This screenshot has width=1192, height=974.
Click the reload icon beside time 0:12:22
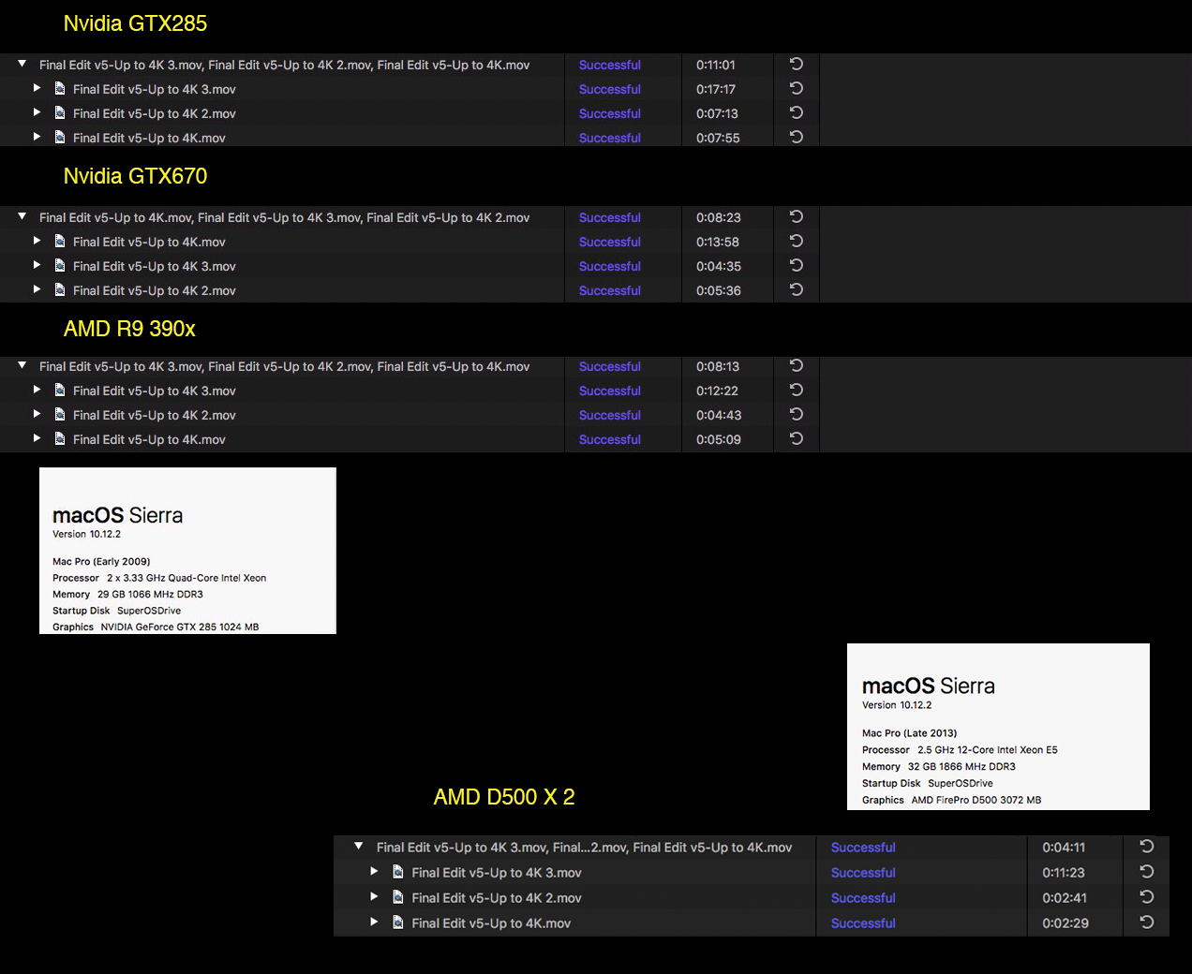[797, 390]
